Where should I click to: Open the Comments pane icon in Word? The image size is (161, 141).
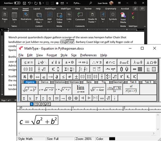pyautogui.click(x=142, y=9)
